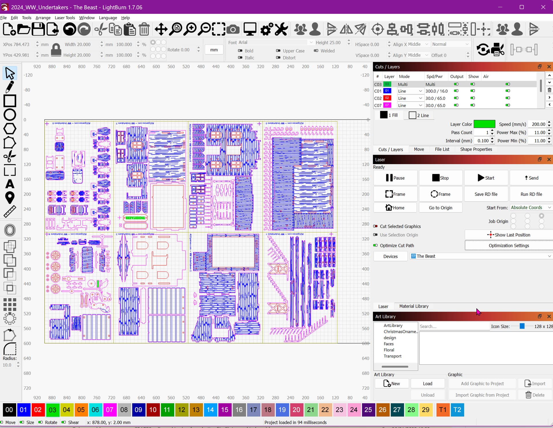Click the Art Library Search field
The image size is (553, 428).
[454, 326]
